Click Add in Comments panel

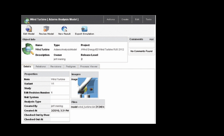tap(151, 39)
